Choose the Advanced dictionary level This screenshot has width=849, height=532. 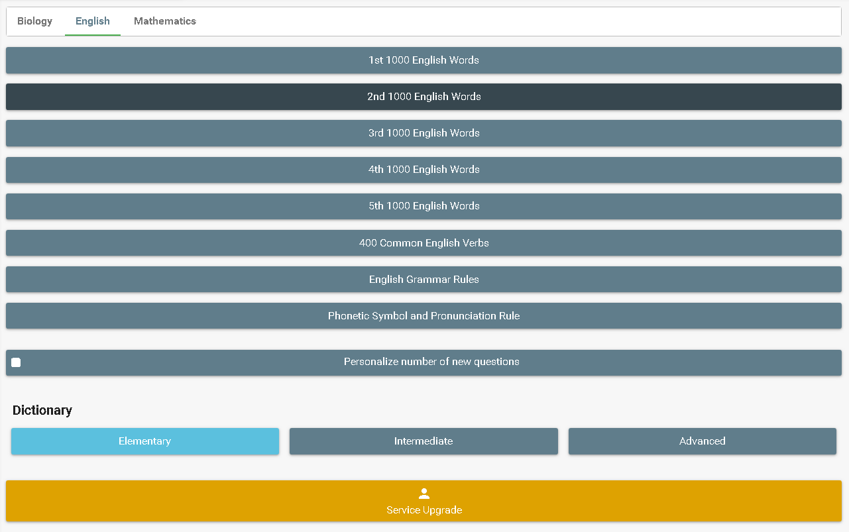click(x=702, y=441)
